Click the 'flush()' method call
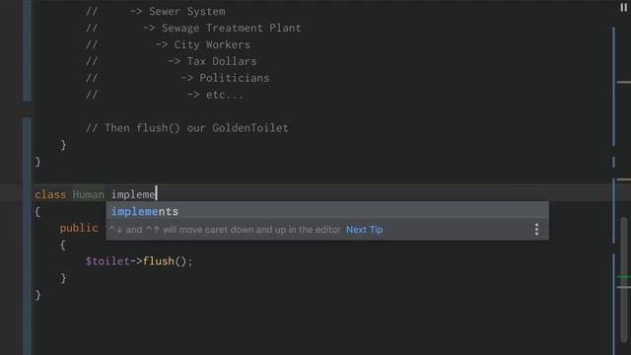This screenshot has width=631, height=355. tap(165, 261)
